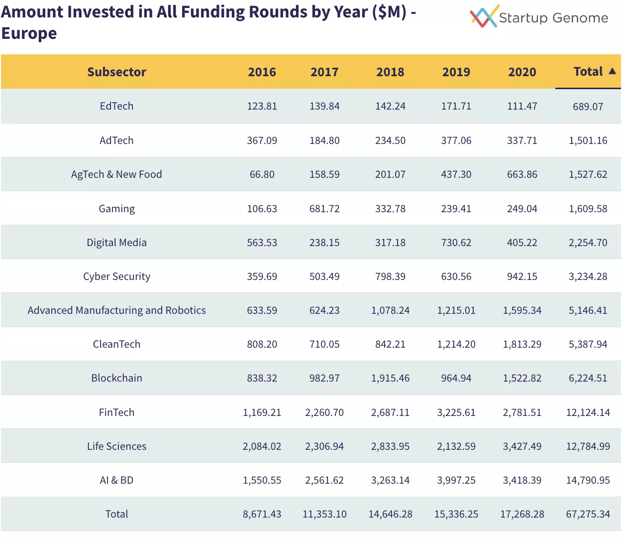Click the Gaming subsector label

point(116,209)
